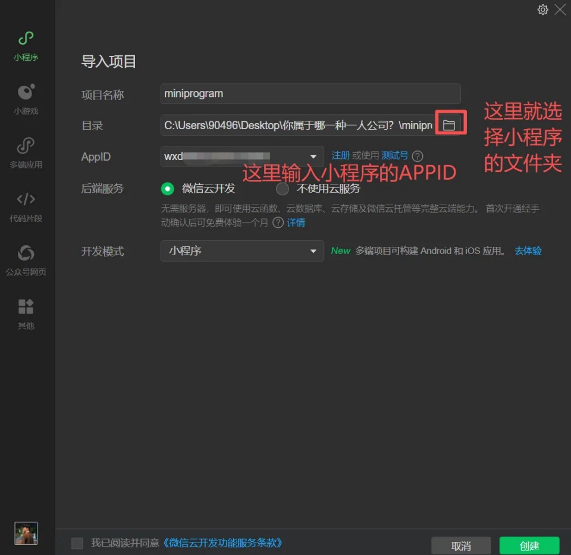The width and height of the screenshot is (571, 555).
Task: Click the green 创建 button
Action: pos(529,545)
